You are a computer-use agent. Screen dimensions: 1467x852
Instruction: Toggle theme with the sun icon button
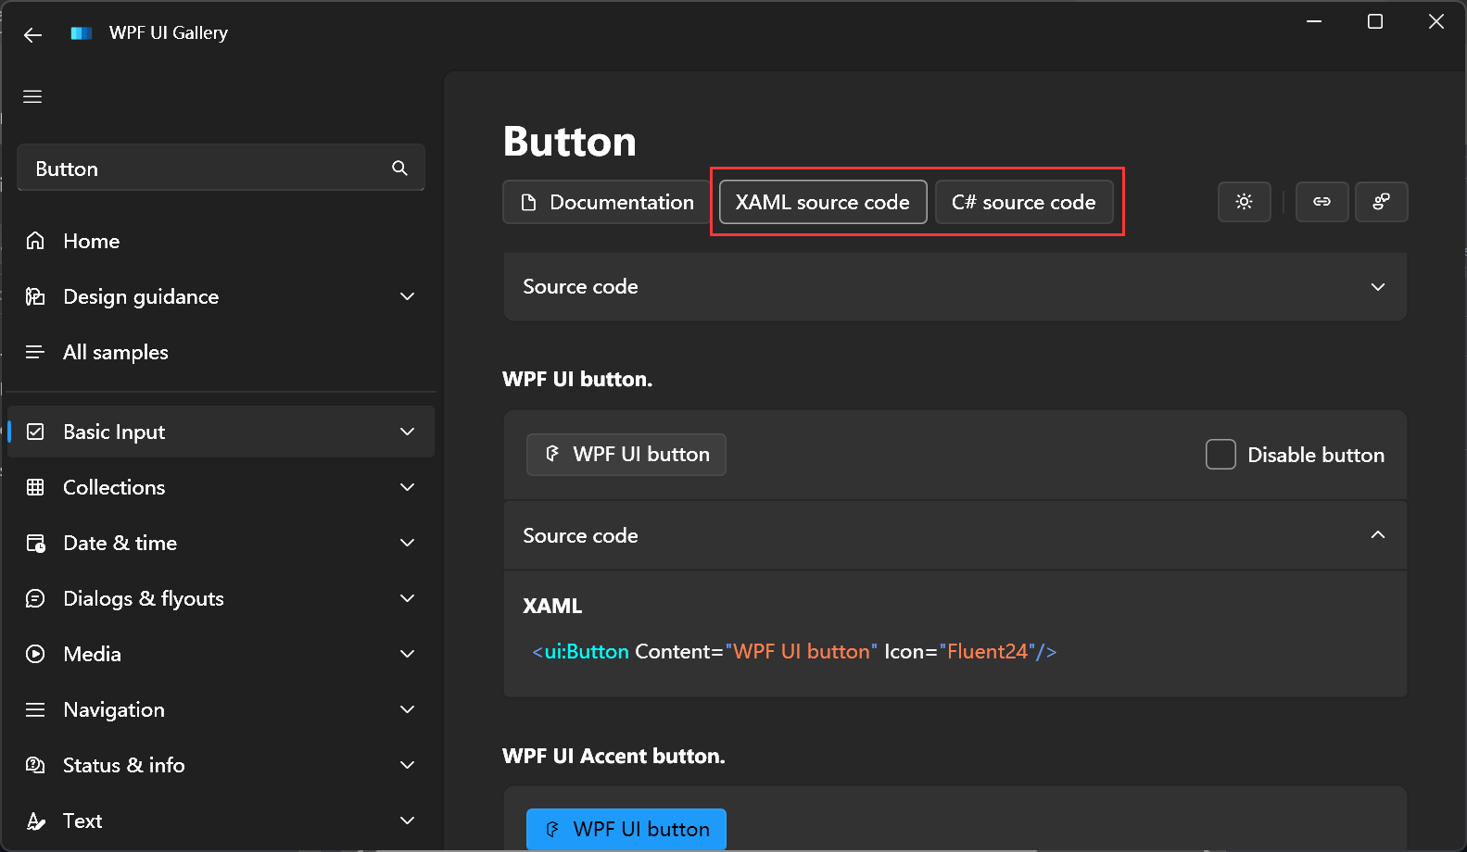pos(1244,202)
